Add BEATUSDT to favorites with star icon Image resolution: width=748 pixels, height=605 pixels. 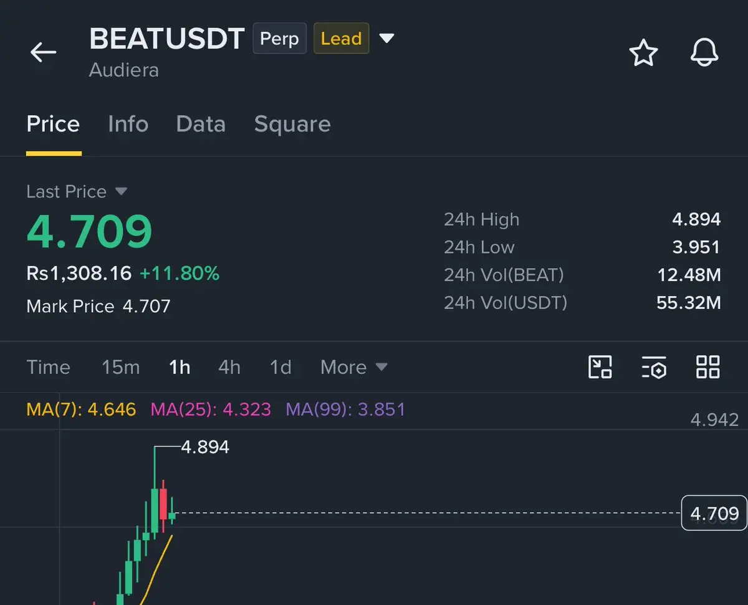click(643, 52)
